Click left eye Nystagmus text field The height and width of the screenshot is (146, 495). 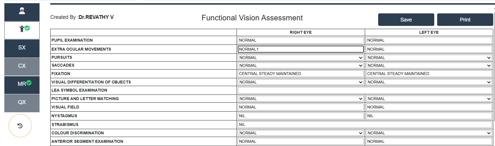[x=429, y=116]
